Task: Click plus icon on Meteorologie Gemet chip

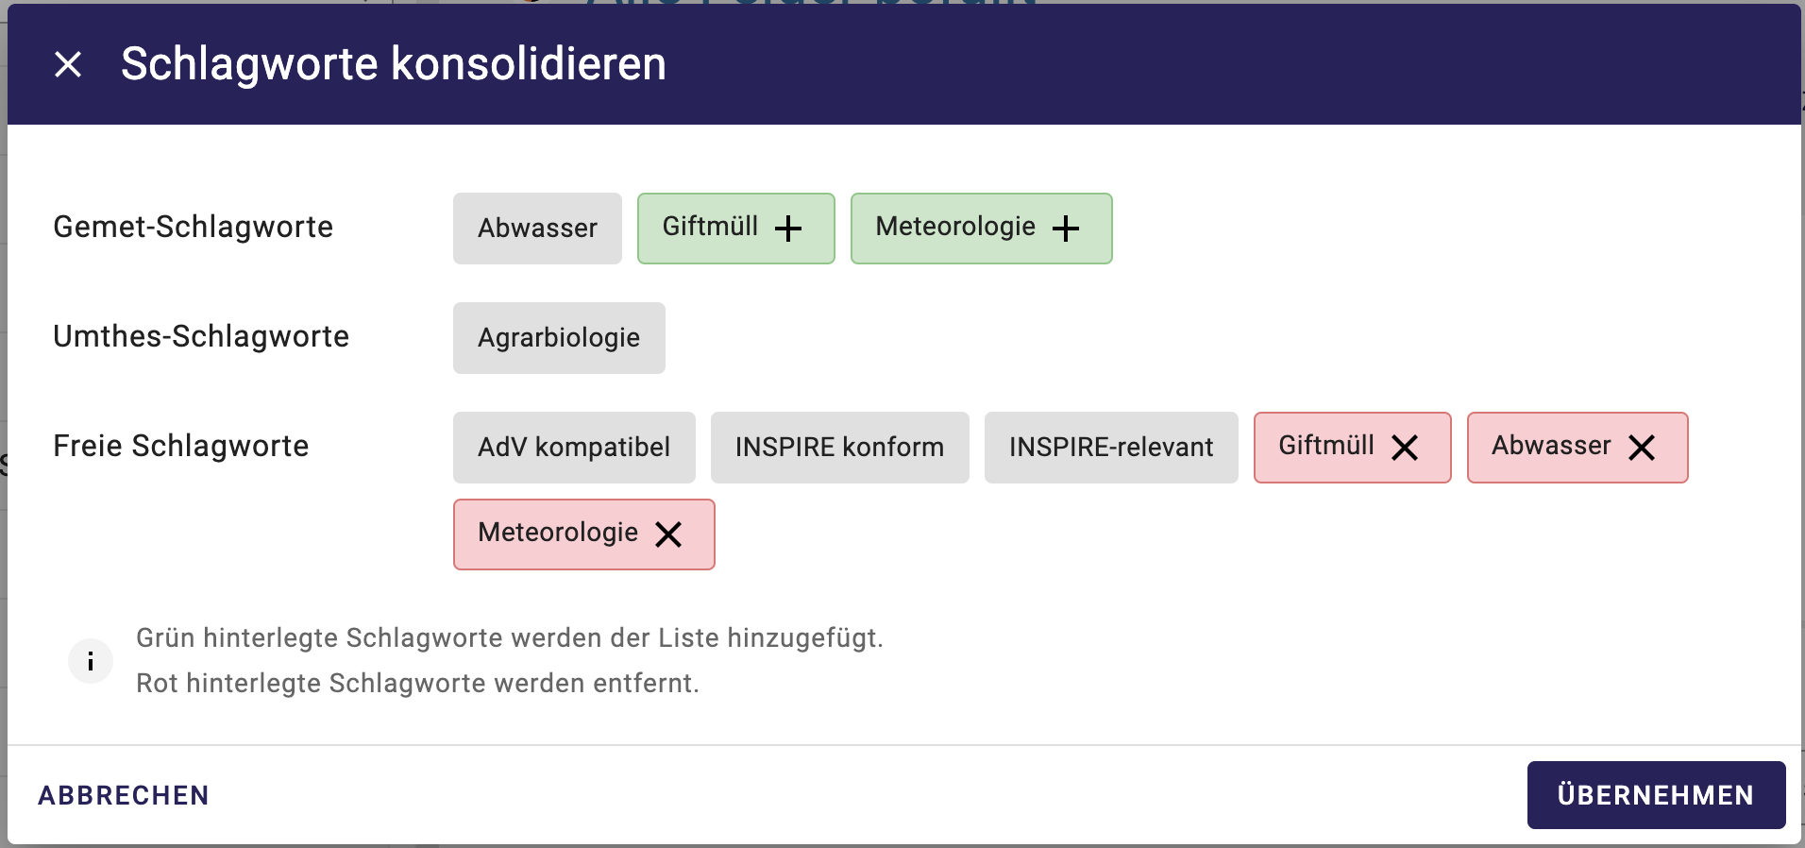Action: (1065, 229)
